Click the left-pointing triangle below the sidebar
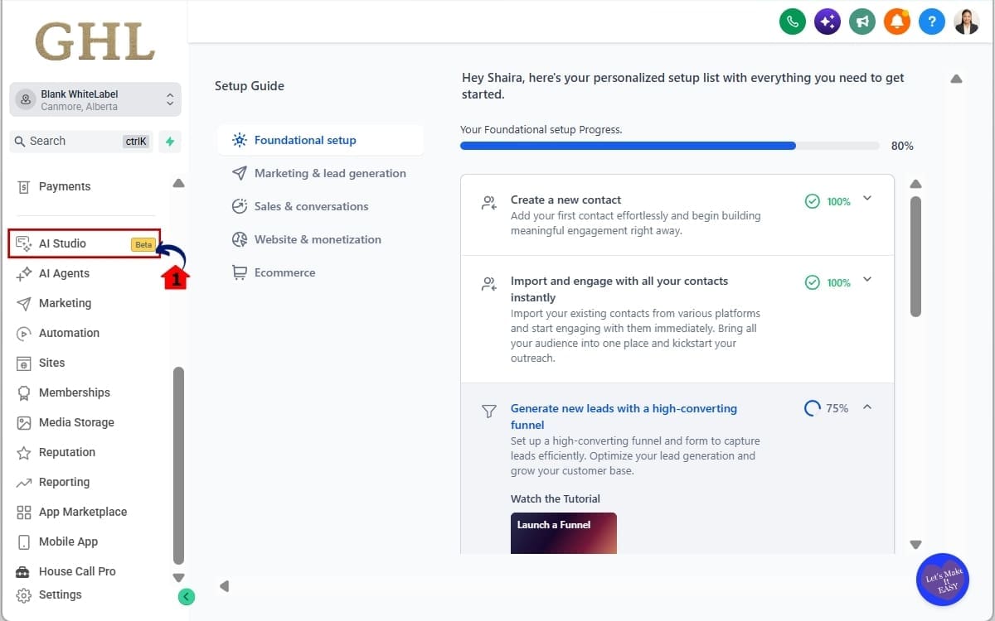Screen dimensions: 995x621 tap(224, 586)
